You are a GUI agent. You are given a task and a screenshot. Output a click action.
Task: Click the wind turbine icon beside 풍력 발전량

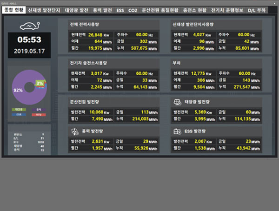tap(74, 132)
